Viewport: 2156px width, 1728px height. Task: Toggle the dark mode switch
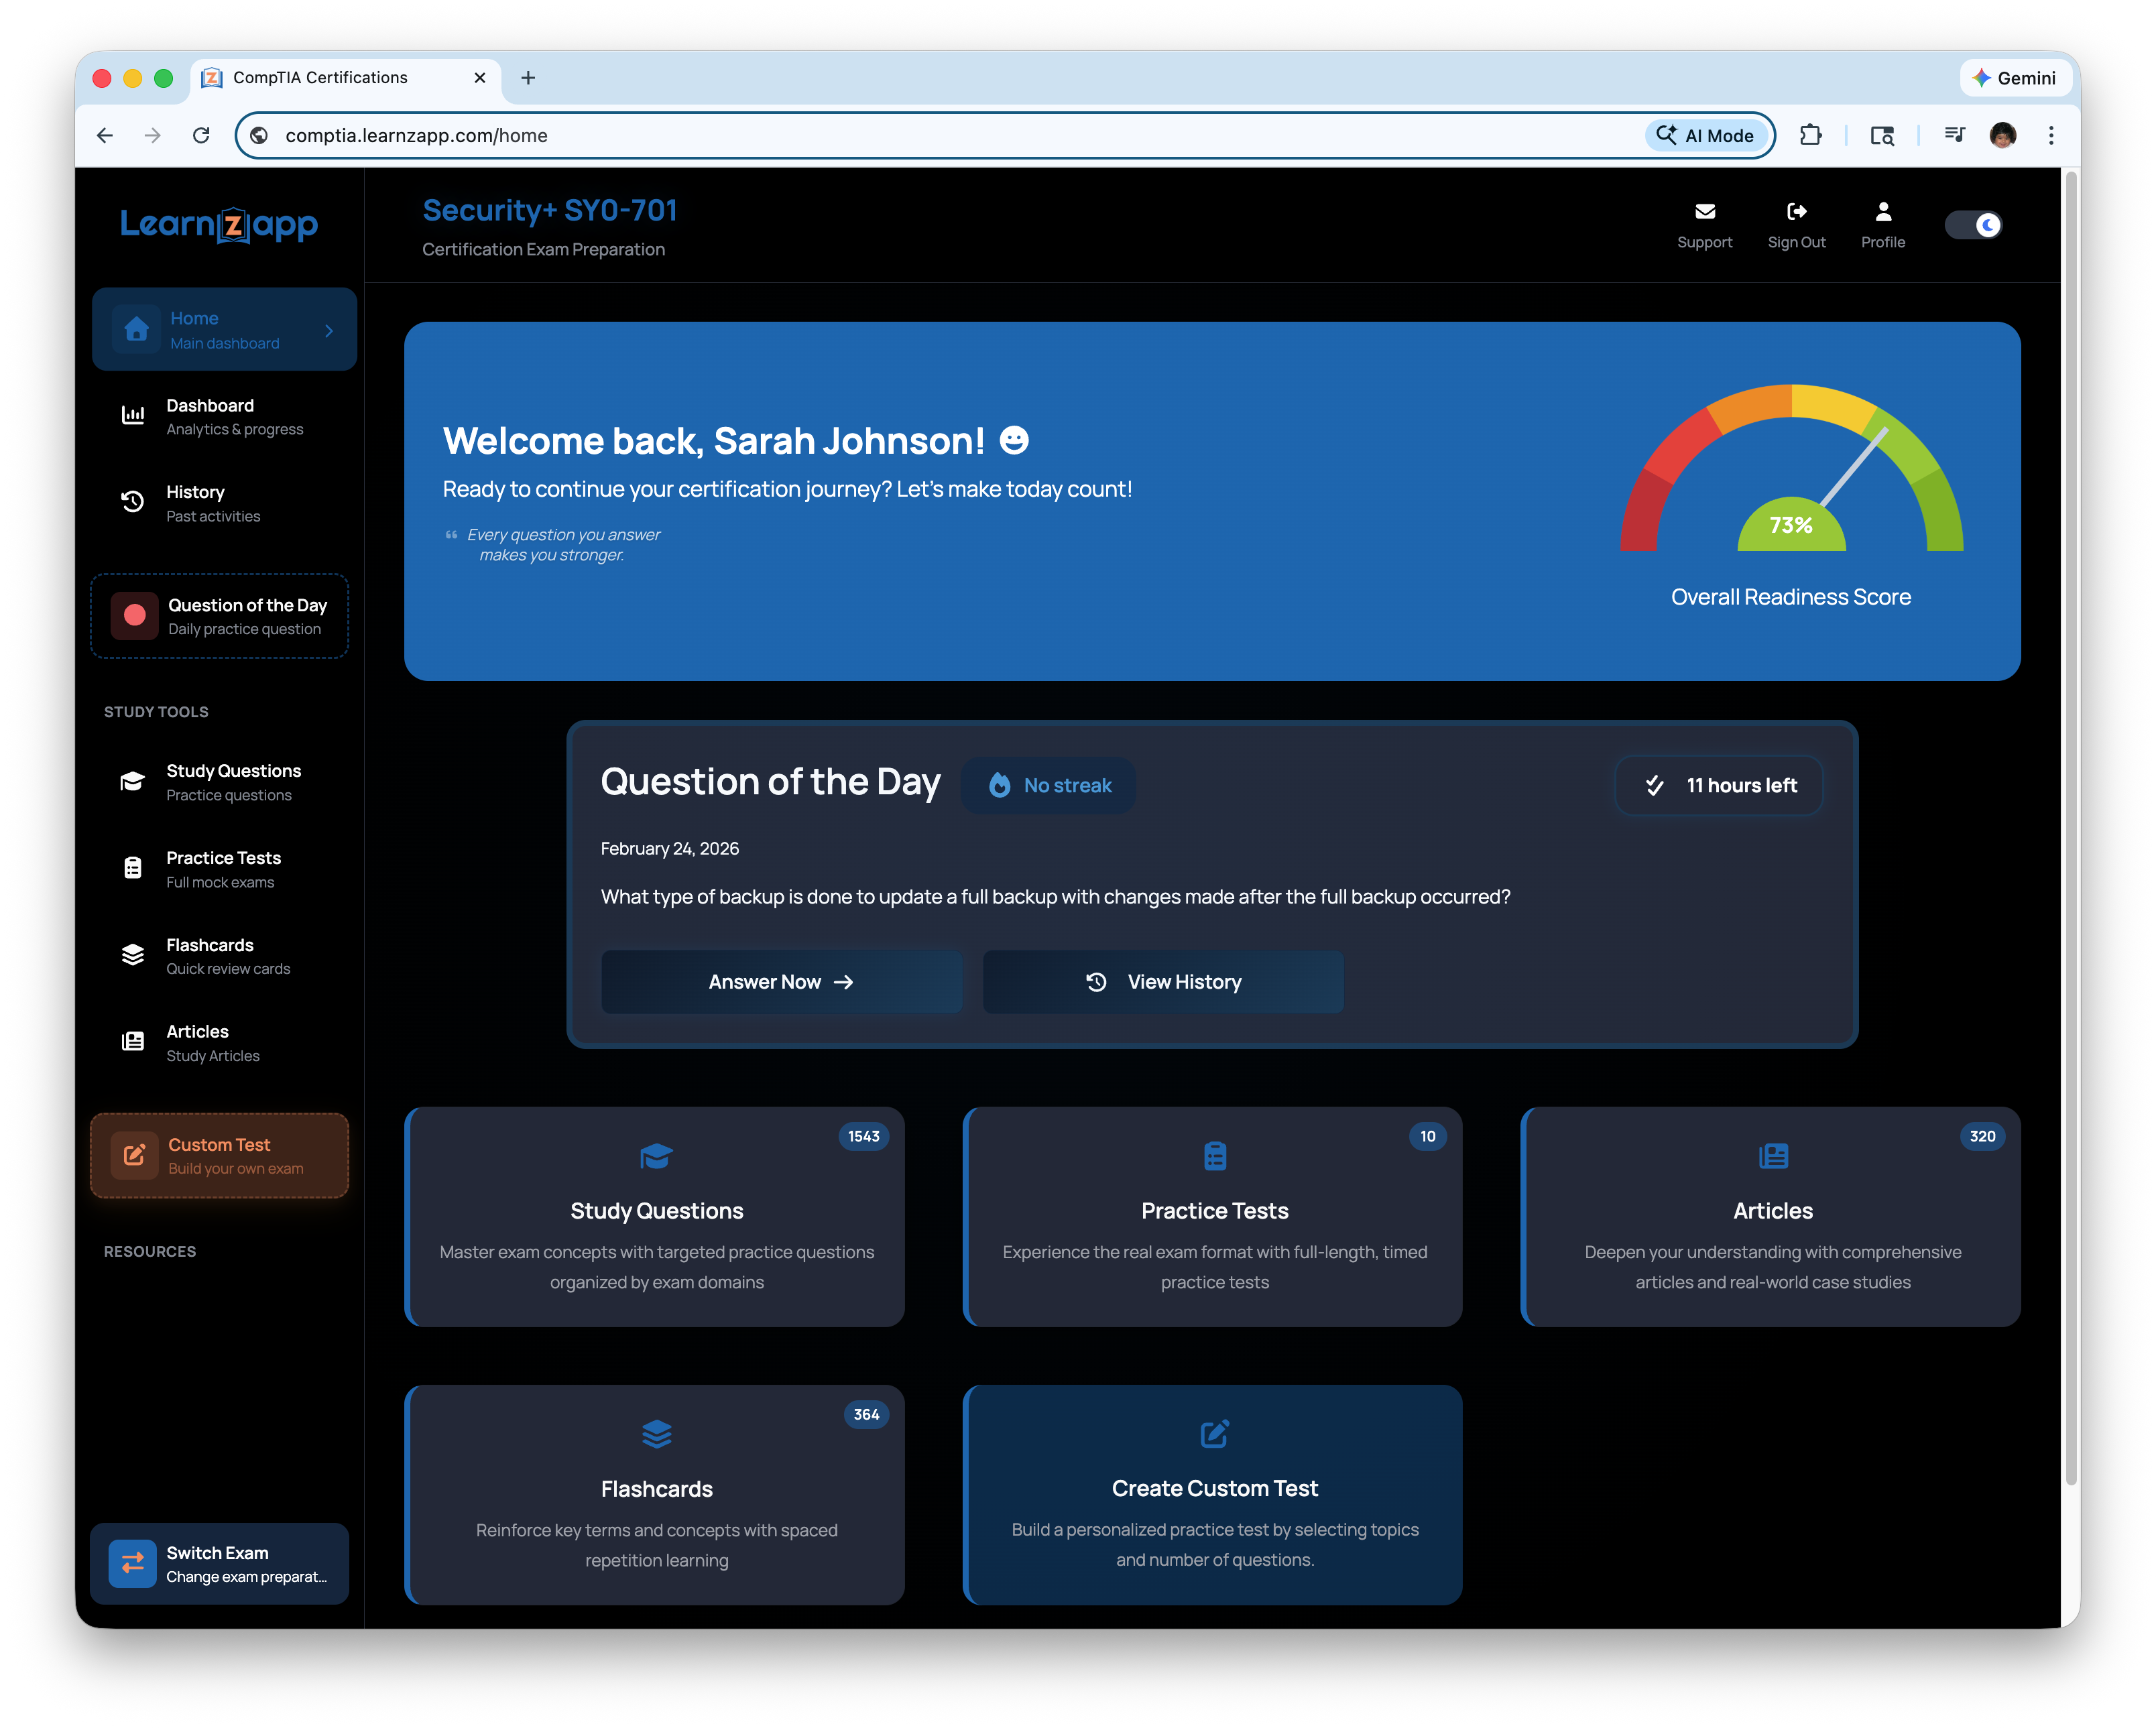[x=1973, y=225]
